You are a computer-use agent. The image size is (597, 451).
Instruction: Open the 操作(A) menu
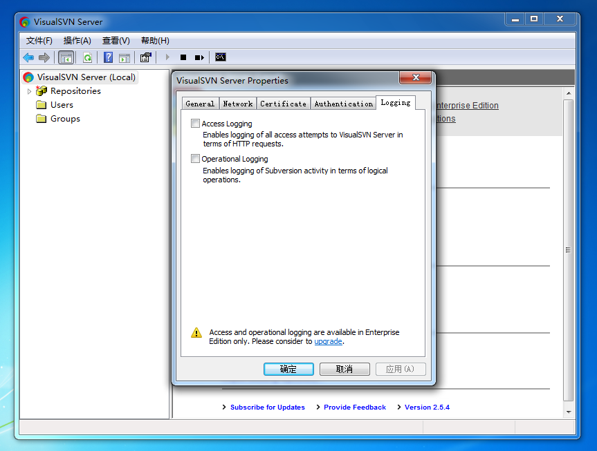tap(77, 41)
